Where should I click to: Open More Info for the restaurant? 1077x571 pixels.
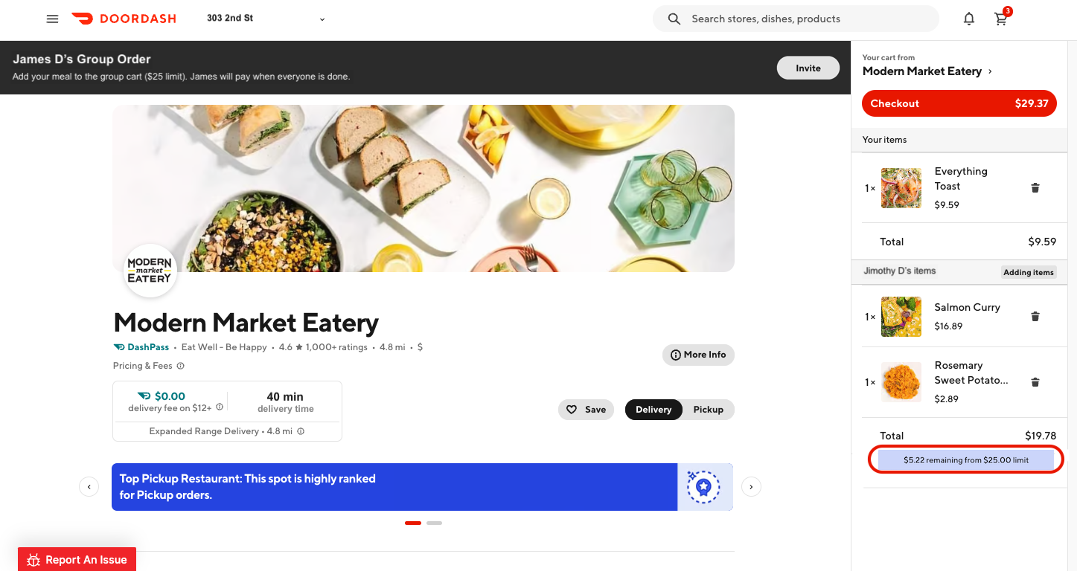pos(697,355)
